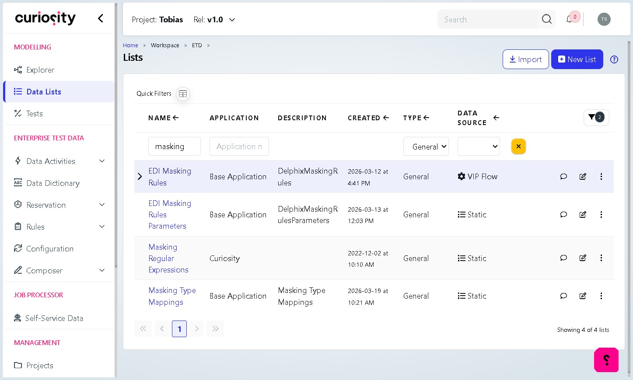Go to the next page of lists
Viewport: 633px width, 380px height.
point(197,329)
